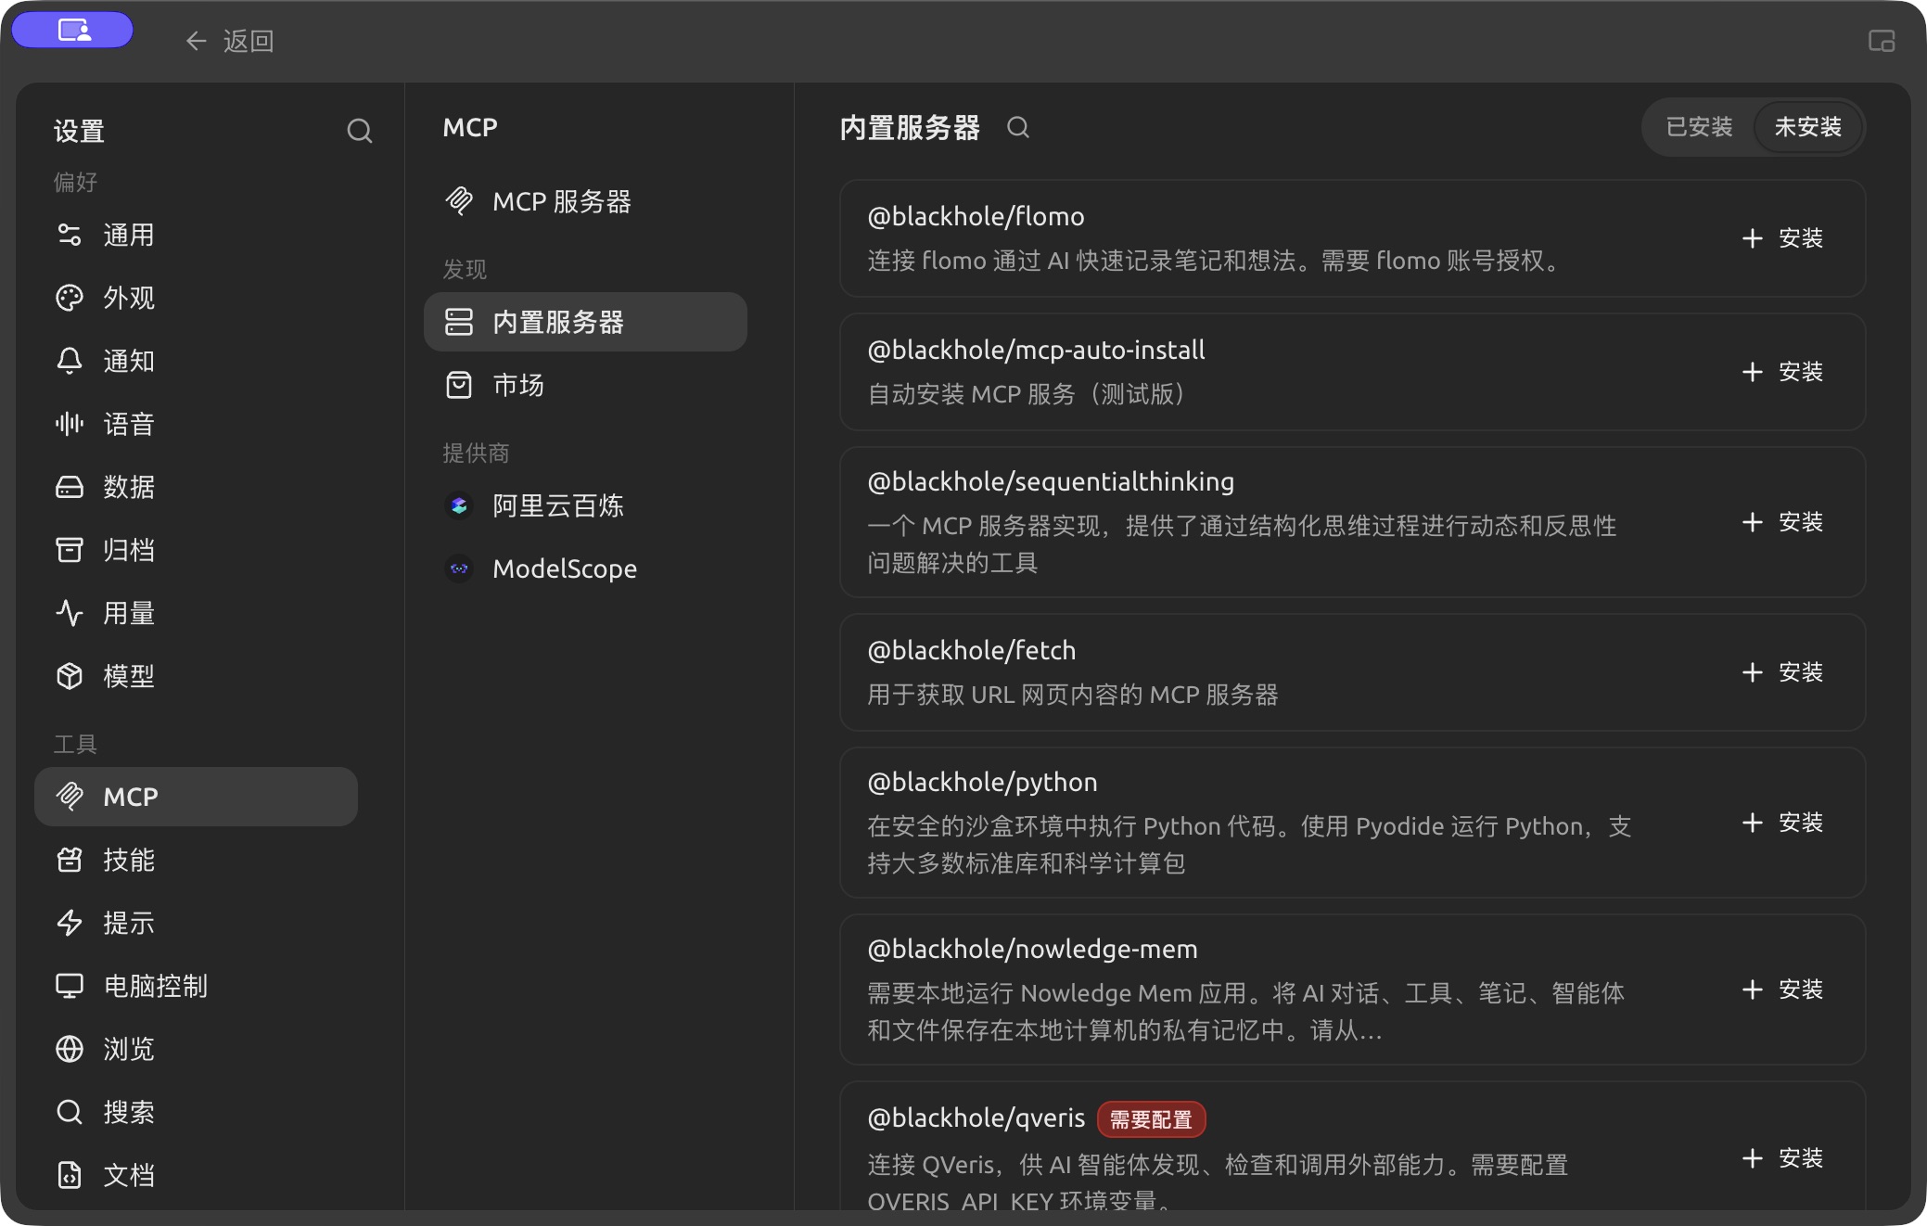Open 搜索 search settings item

coord(196,1112)
